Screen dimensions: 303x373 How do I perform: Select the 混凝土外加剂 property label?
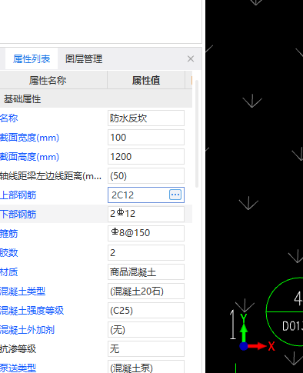[x=27, y=330]
